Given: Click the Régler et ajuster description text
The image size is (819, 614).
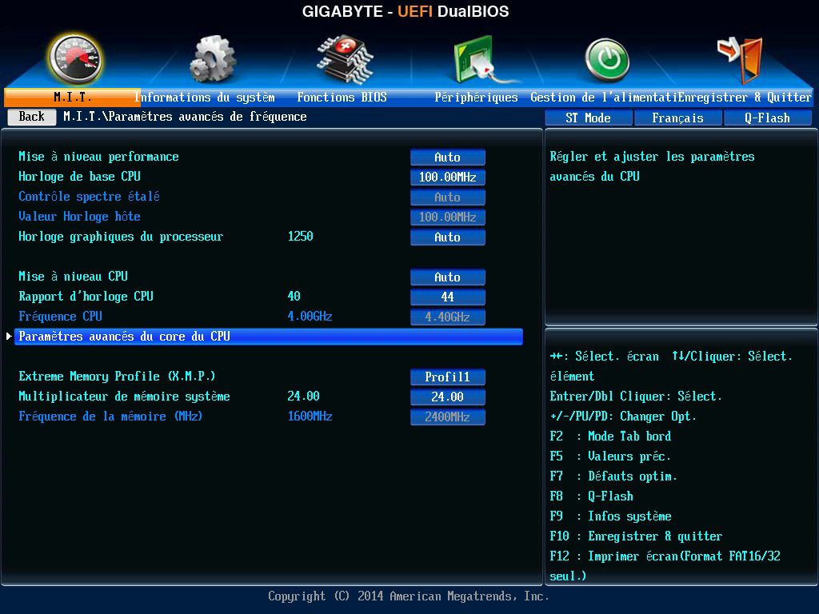Looking at the screenshot, I should coord(652,166).
